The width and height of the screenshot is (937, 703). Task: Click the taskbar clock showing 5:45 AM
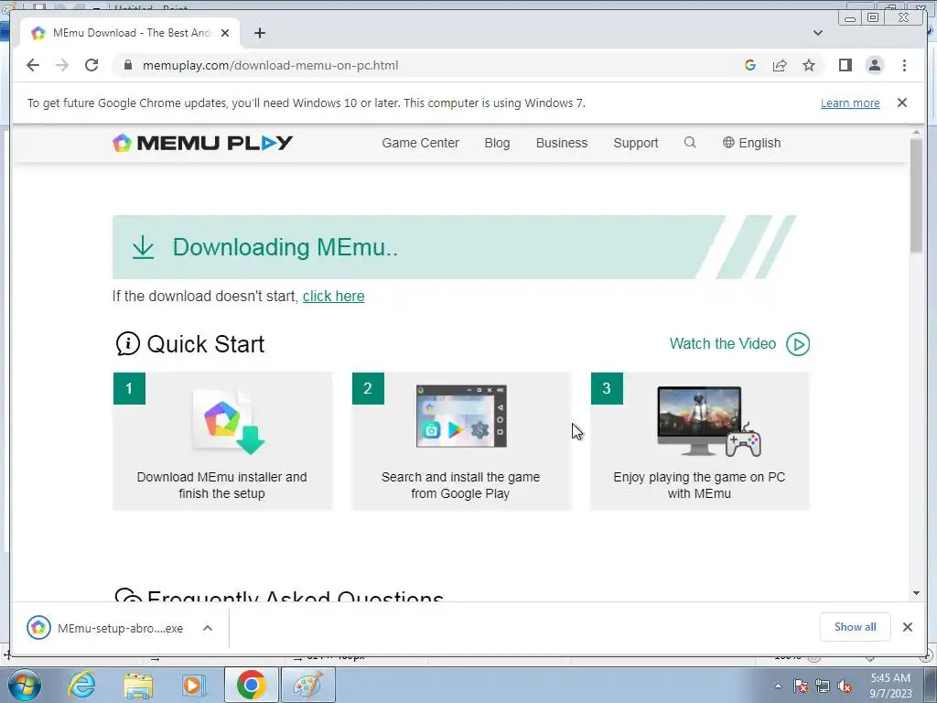point(890,686)
